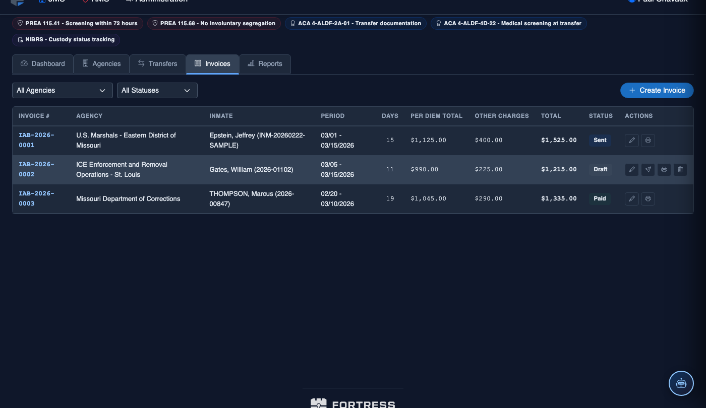Click the AGENCY column header
This screenshot has height=408, width=706.
pyautogui.click(x=89, y=116)
